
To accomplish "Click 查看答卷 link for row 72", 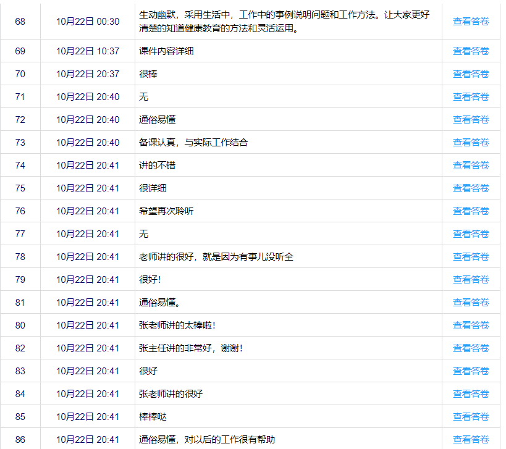I will [471, 120].
